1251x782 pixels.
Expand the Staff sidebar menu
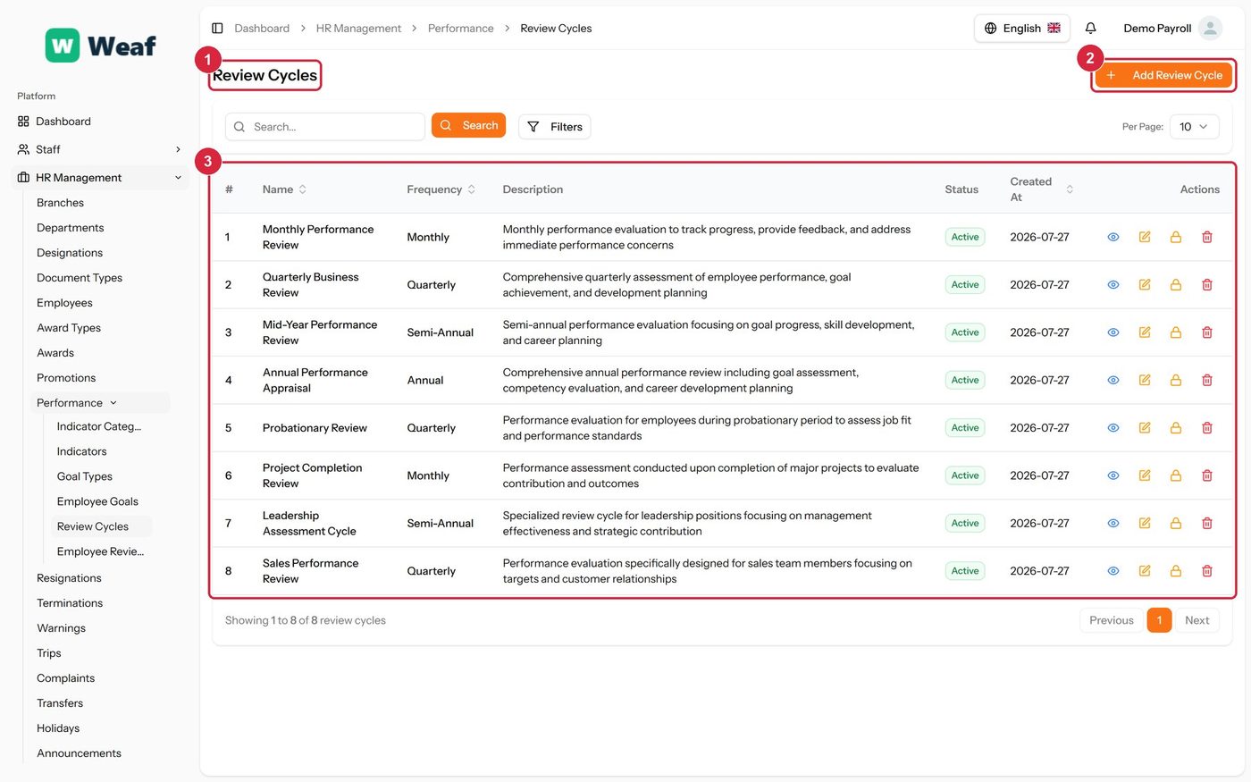[101, 149]
